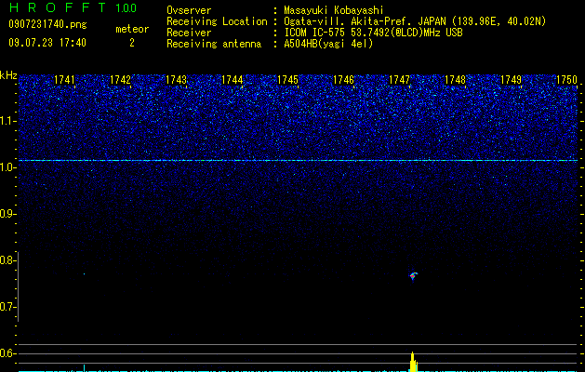Click the Masayuki Kobayashi observer name

click(x=334, y=10)
